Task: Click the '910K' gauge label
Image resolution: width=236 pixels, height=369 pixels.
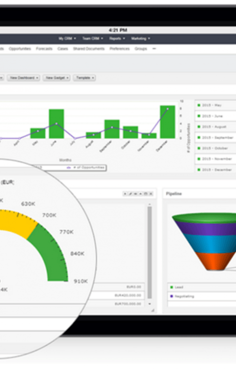Action: coord(81,281)
